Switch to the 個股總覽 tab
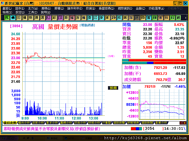Viewport: 189px width, 141px height. (119, 123)
